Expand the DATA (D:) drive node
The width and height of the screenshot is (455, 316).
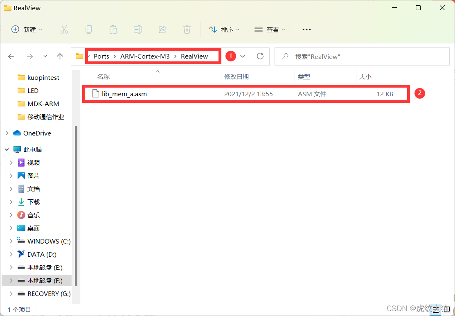[x=11, y=255]
